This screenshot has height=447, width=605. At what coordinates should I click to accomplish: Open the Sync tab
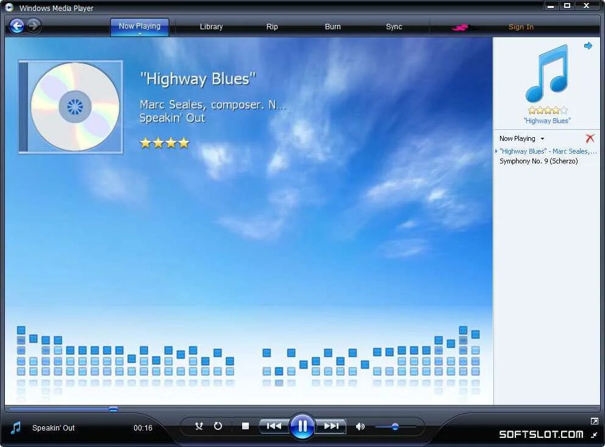394,27
